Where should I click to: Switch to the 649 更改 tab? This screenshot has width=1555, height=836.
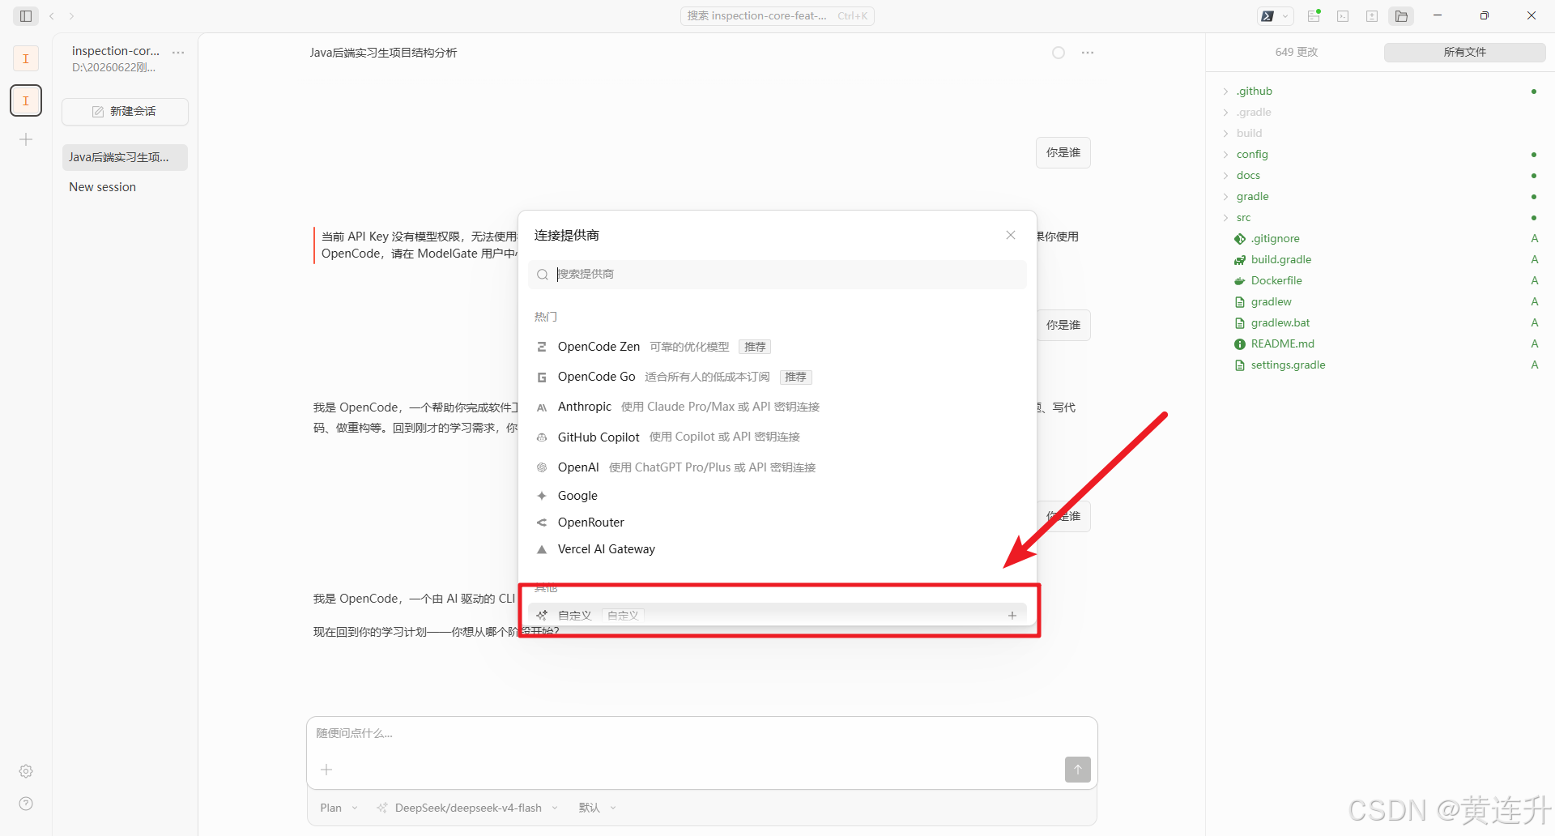point(1296,52)
